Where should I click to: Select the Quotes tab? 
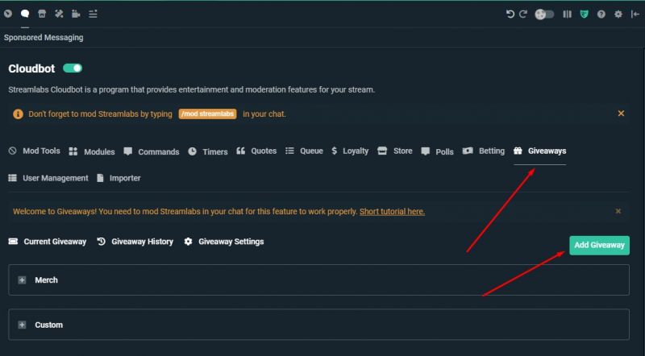(256, 151)
